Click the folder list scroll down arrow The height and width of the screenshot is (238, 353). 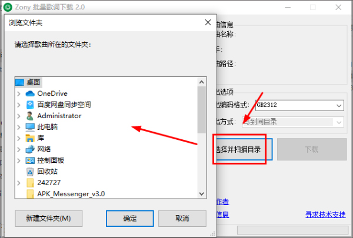[202, 194]
